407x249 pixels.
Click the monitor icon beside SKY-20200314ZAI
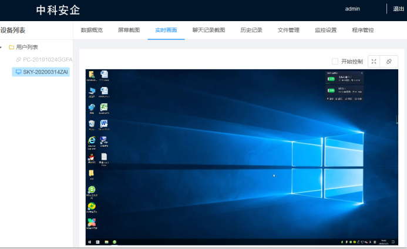[x=18, y=72]
